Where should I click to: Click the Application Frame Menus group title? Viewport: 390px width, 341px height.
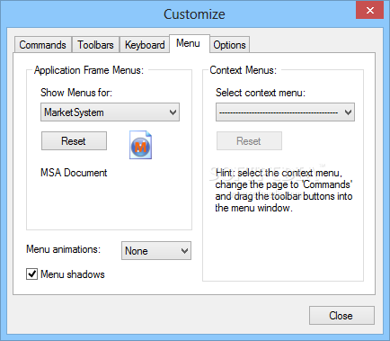(89, 70)
